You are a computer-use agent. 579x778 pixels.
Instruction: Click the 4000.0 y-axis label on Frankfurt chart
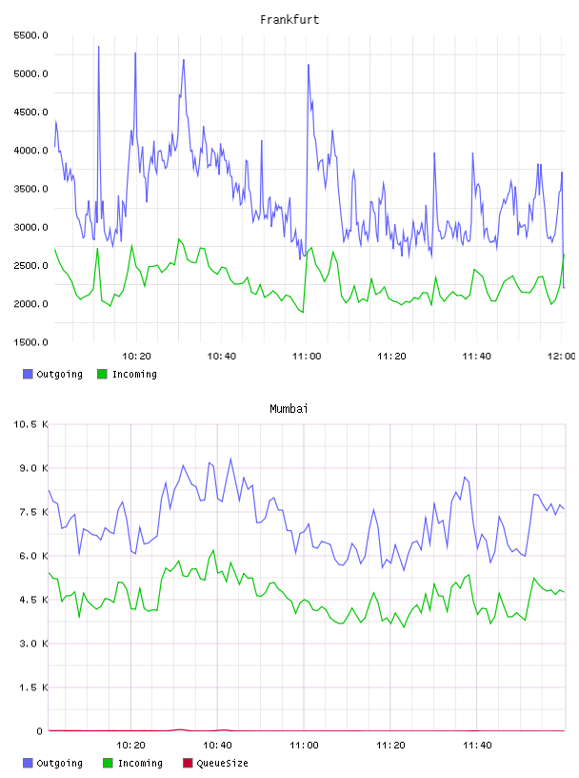(x=30, y=151)
